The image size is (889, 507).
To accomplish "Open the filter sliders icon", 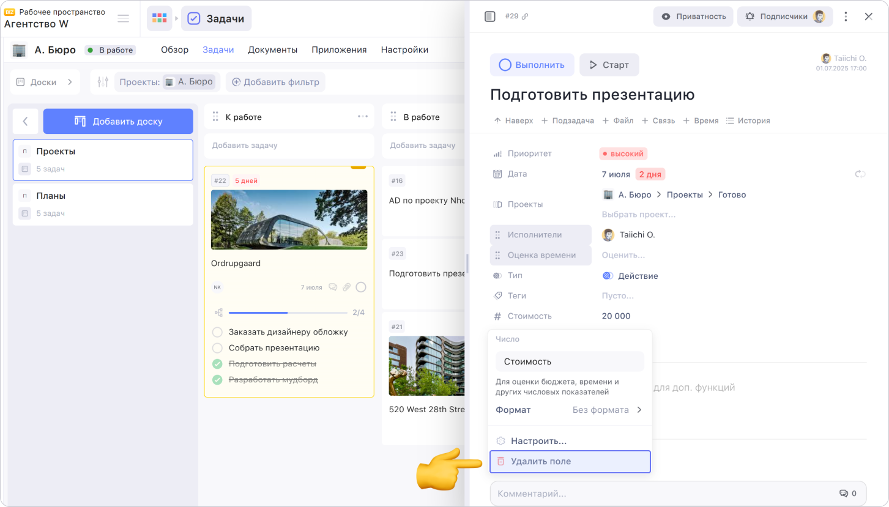I will [103, 82].
